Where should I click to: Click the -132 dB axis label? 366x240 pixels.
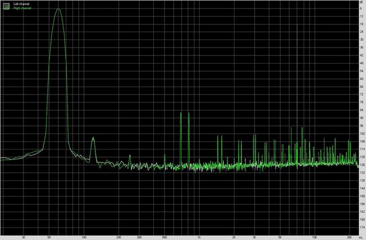tap(363, 172)
